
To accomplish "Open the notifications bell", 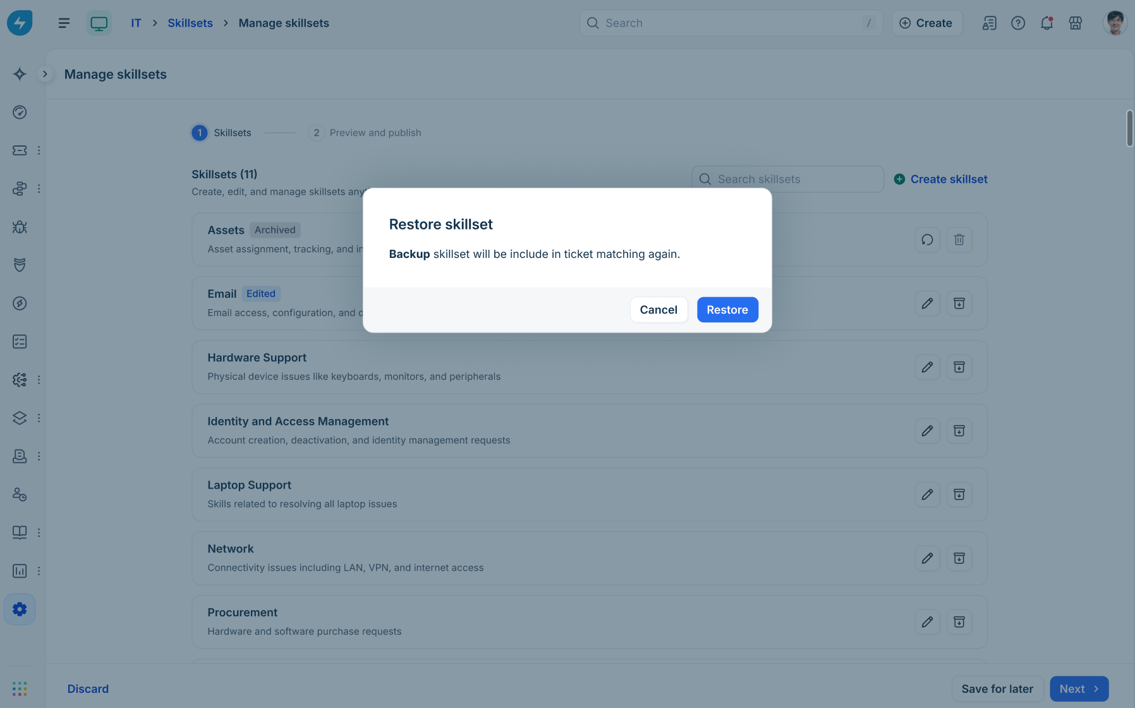I will (1047, 23).
